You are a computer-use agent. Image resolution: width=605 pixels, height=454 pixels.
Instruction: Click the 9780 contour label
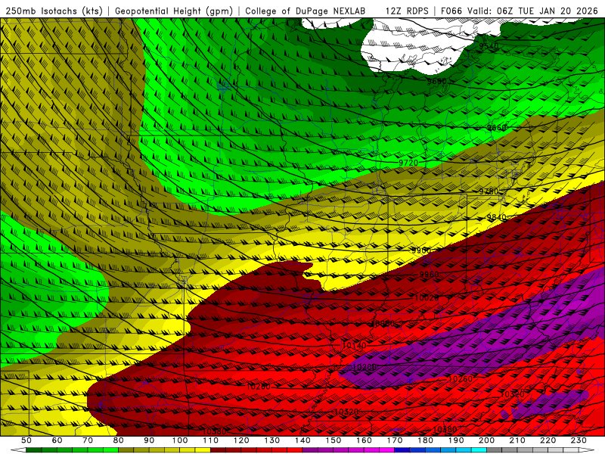coord(489,191)
